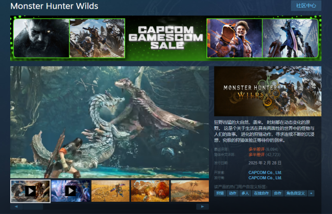Image resolution: width=332 pixels, height=214 pixels.
Task: Expand more tags with plus button
Action: point(311,194)
